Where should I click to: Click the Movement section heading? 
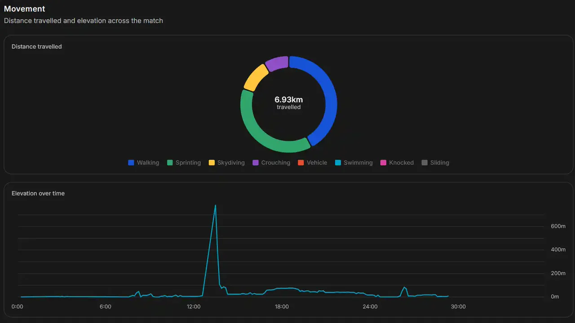tap(25, 9)
